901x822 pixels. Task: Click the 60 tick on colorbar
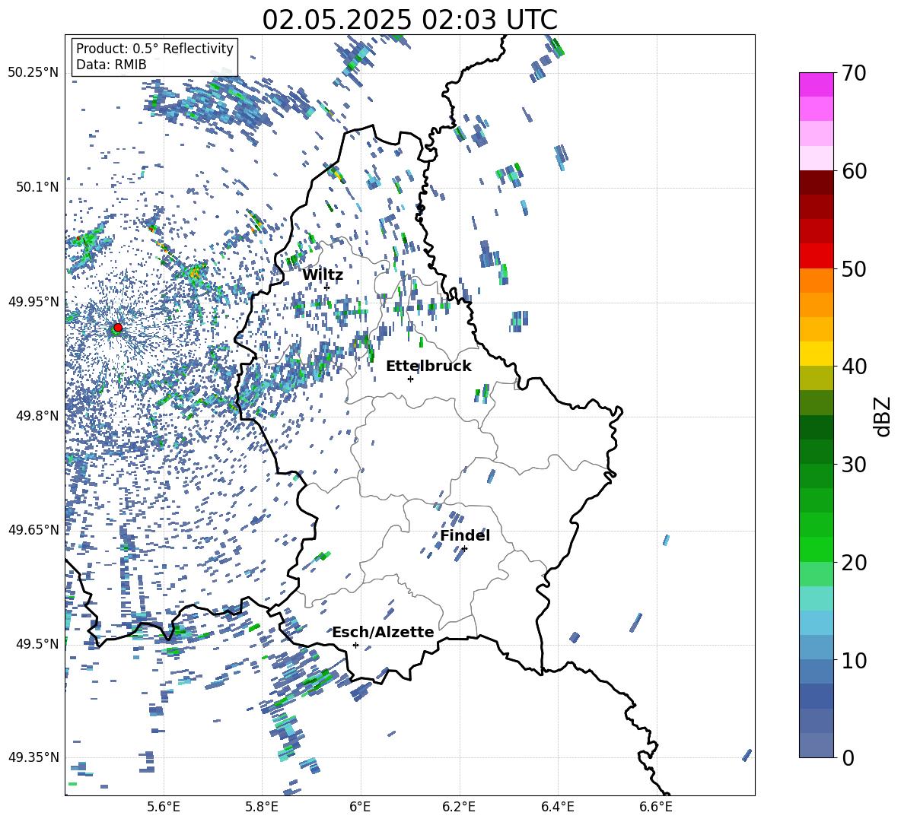(x=854, y=171)
